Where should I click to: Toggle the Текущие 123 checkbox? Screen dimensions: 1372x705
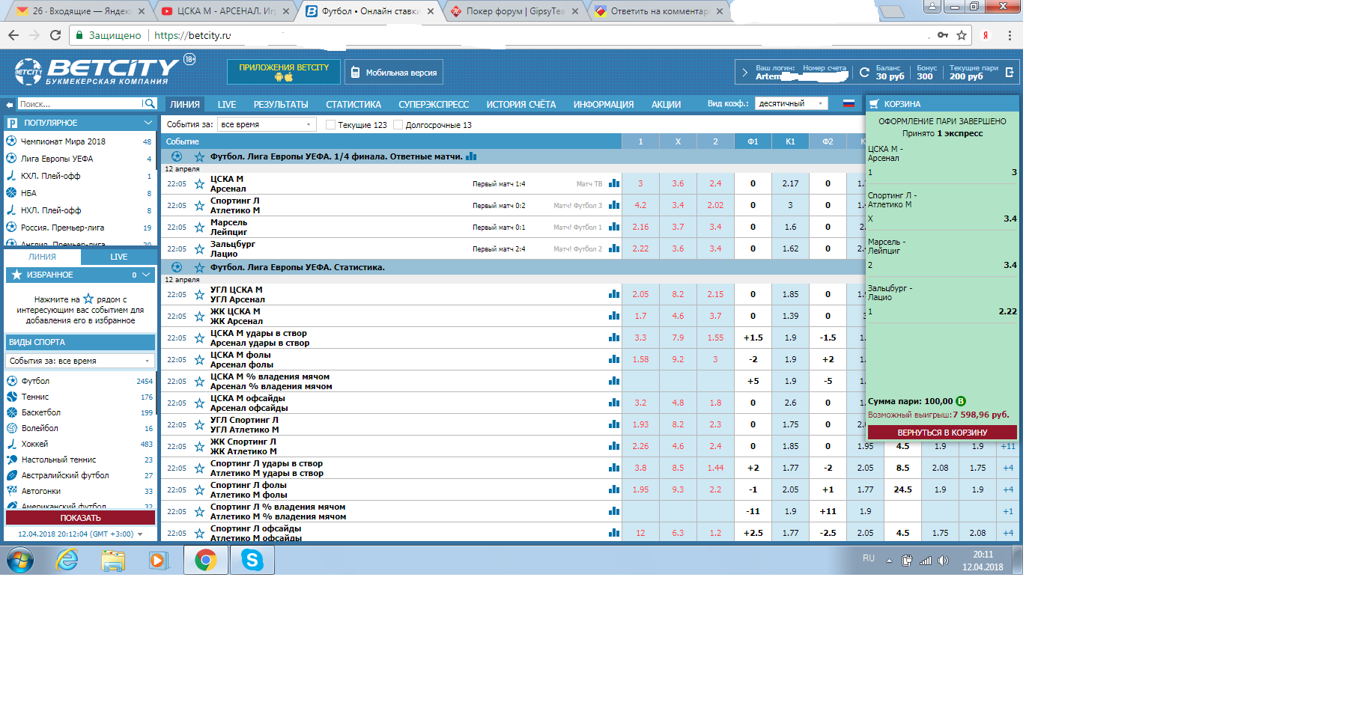330,125
